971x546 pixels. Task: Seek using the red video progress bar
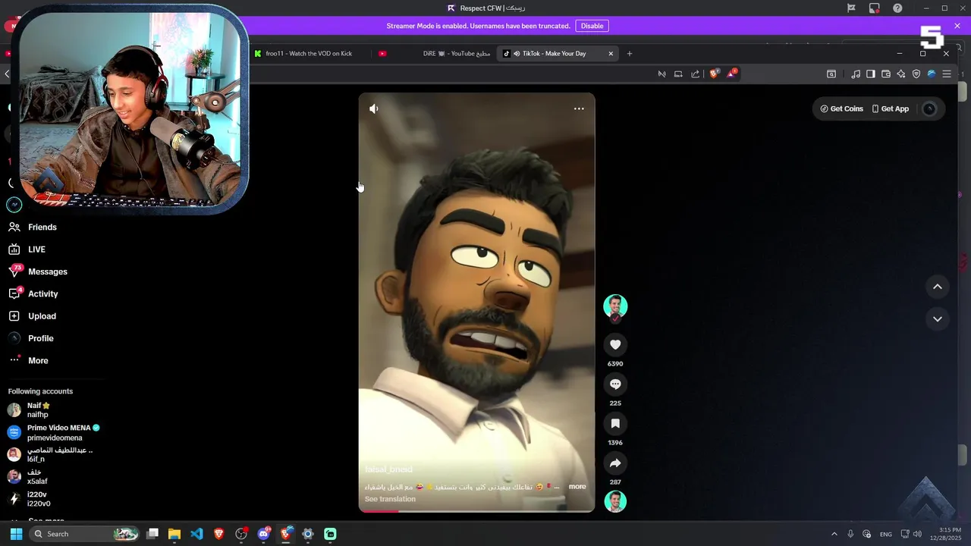476,511
